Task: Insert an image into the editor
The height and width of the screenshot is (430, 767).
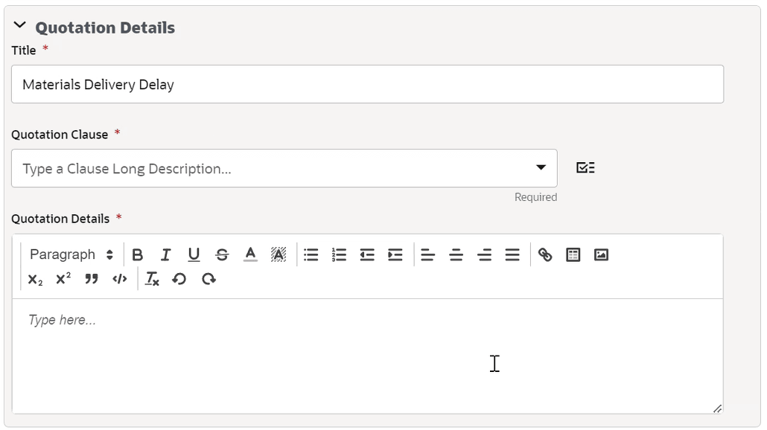Action: tap(601, 254)
